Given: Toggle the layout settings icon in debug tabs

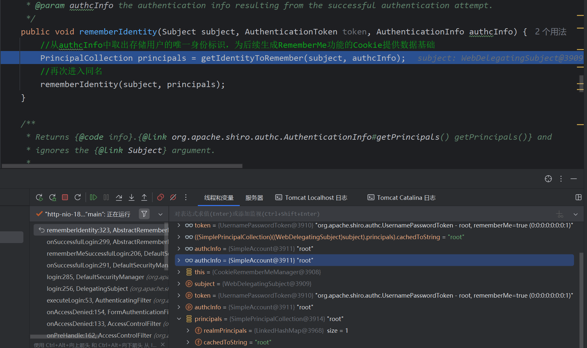Looking at the screenshot, I should tap(578, 197).
